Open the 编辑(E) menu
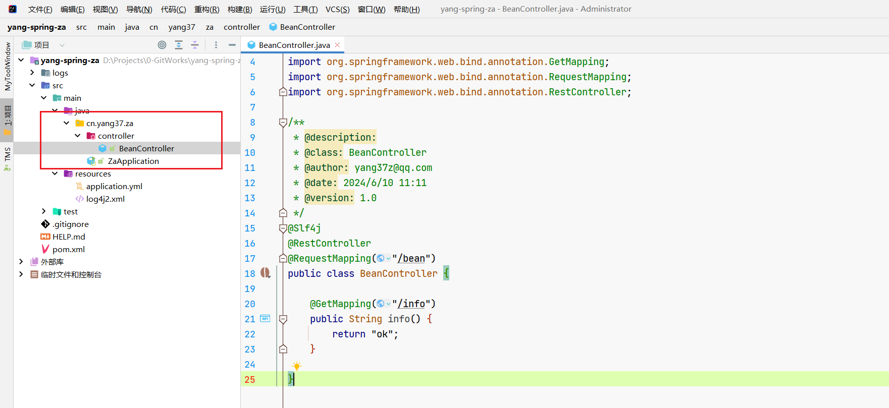The height and width of the screenshot is (408, 889). [x=73, y=9]
